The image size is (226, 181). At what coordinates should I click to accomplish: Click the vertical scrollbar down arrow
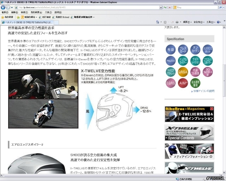(224, 172)
